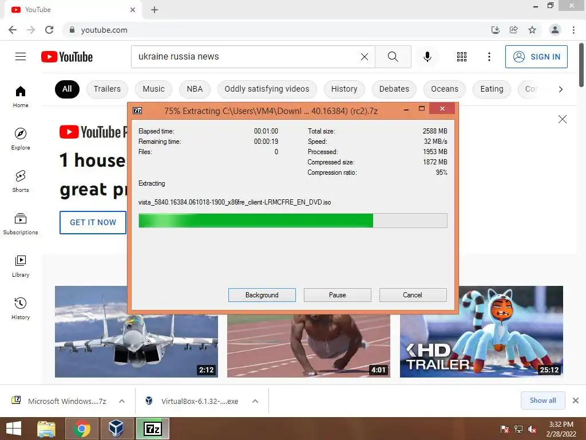
Task: Close the Chrome downloads bar
Action: click(x=576, y=400)
